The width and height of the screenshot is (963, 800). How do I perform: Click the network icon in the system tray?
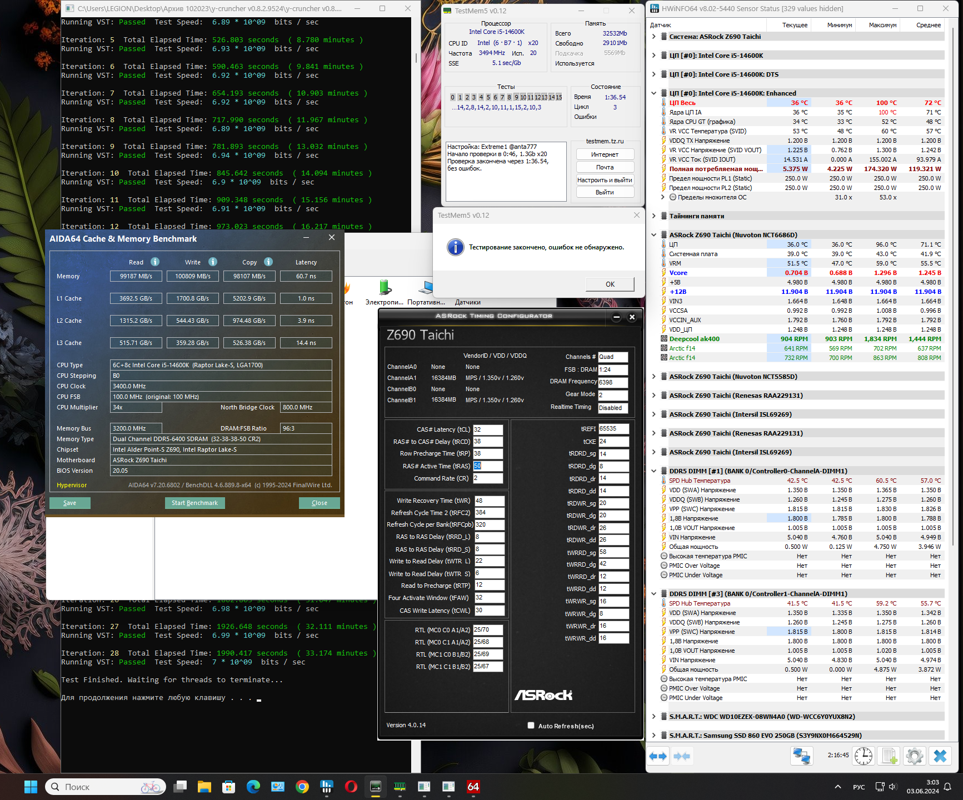coord(880,787)
